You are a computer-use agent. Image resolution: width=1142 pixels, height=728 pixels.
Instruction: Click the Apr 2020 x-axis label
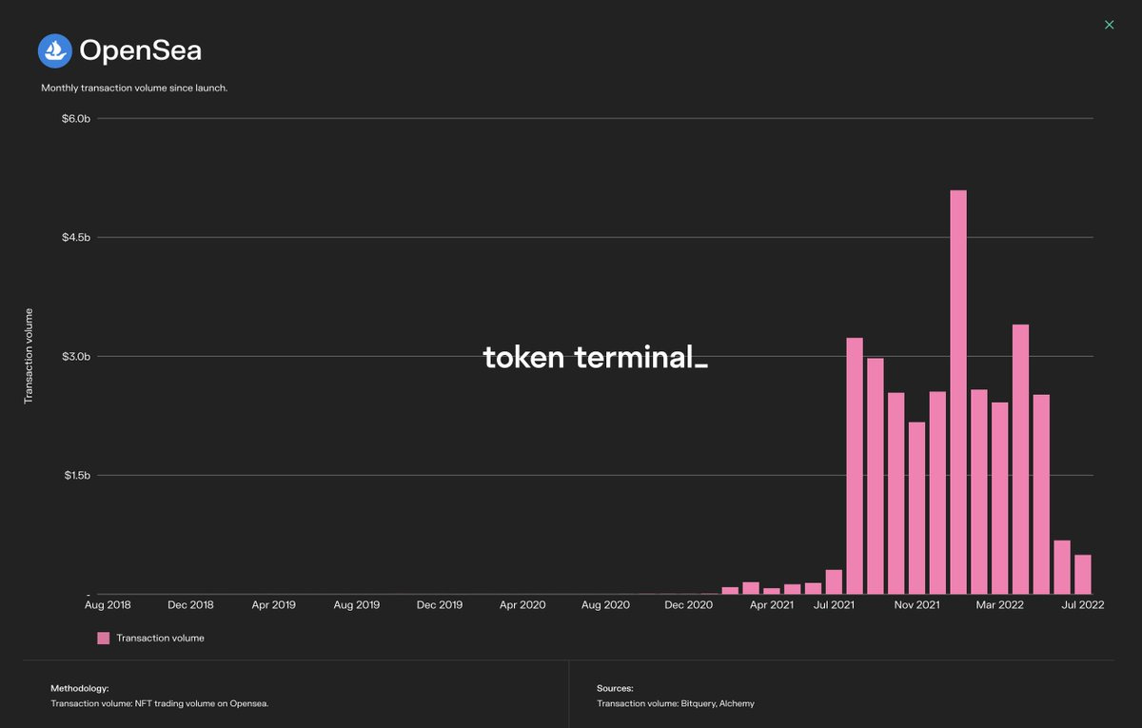pyautogui.click(x=522, y=604)
